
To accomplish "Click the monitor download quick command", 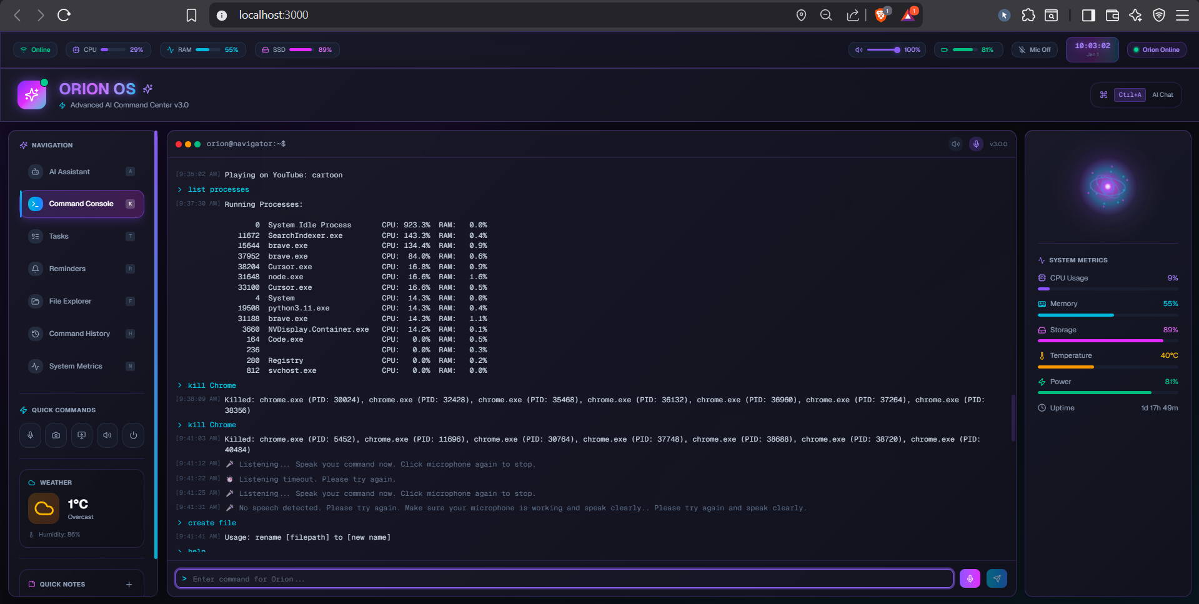I will (x=82, y=435).
